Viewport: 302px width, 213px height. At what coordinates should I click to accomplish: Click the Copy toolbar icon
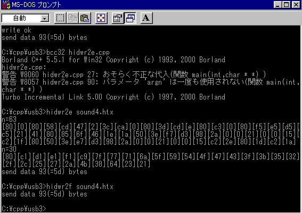[72, 18]
